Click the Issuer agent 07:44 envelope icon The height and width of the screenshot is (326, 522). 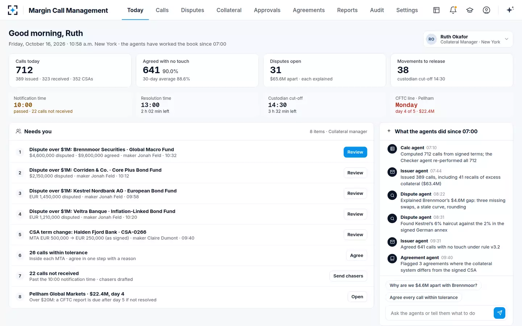[392, 172]
